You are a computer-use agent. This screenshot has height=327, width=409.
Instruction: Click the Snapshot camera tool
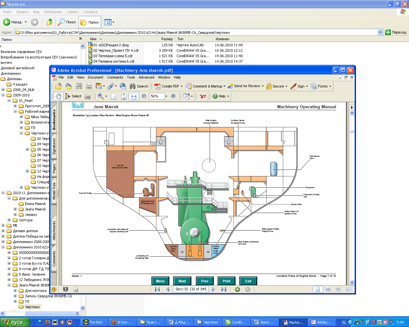88,96
